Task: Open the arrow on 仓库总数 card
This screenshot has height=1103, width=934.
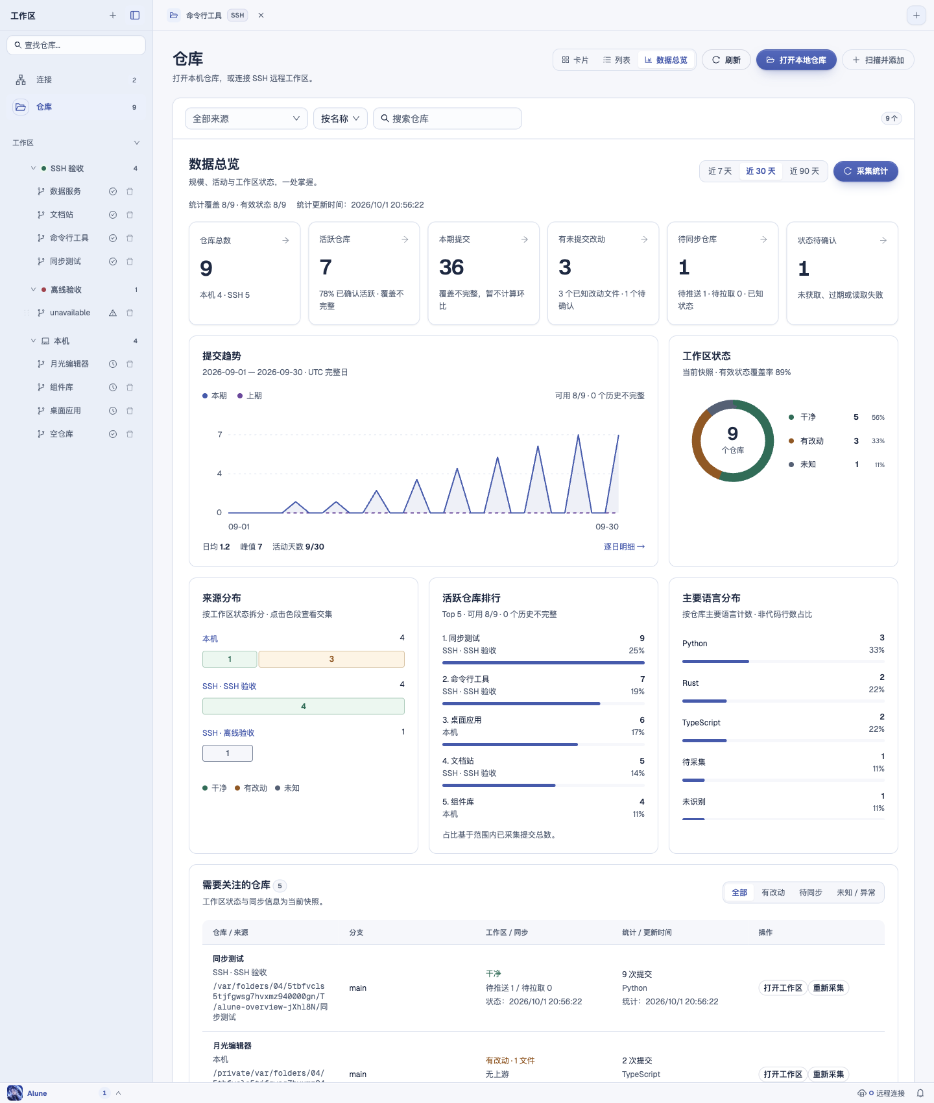Action: pyautogui.click(x=285, y=240)
